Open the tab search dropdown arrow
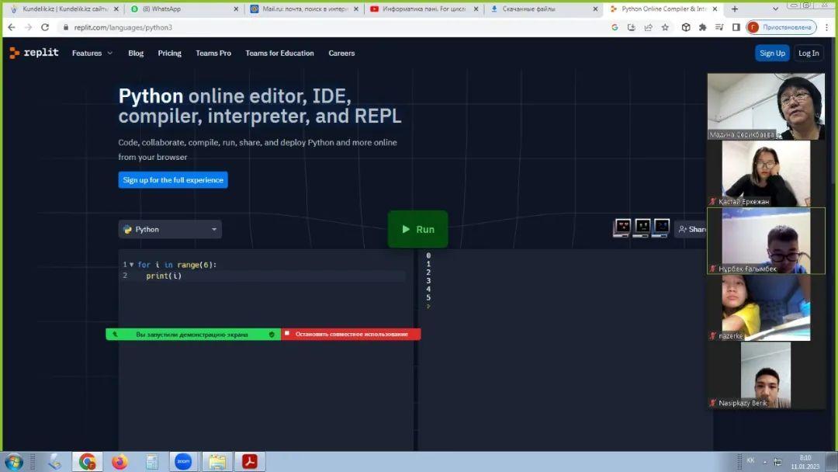Screen dimensions: 838x472 click(775, 9)
